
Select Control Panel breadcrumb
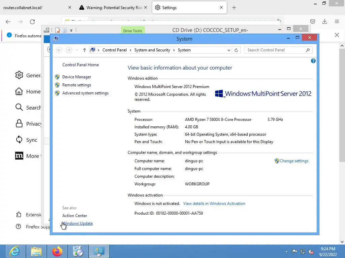click(x=115, y=50)
